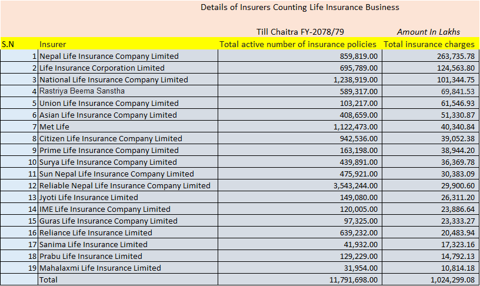Select total policies 11,791,698.00
Viewport: 480px width, 286px height.
pyautogui.click(x=354, y=280)
